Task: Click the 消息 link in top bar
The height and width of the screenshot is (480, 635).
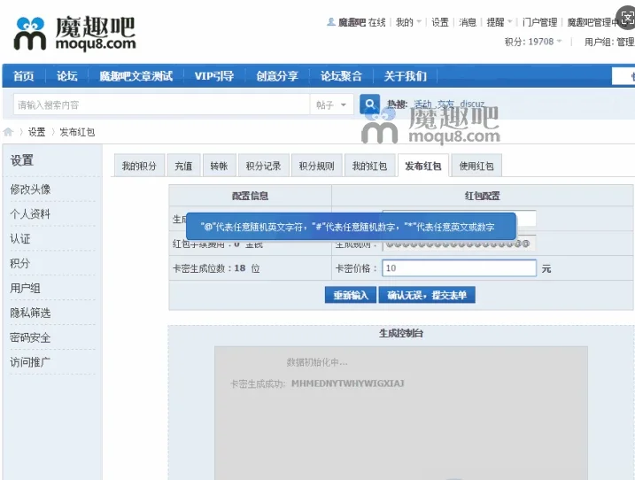Action: (468, 22)
